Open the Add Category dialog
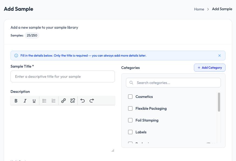236x161 pixels. pyautogui.click(x=210, y=68)
